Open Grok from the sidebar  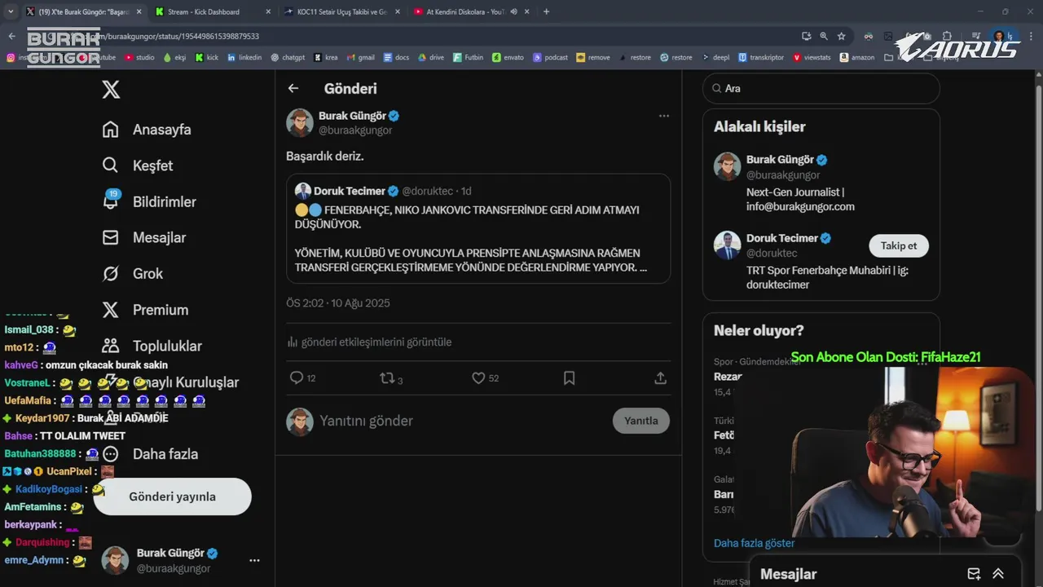tap(133, 273)
